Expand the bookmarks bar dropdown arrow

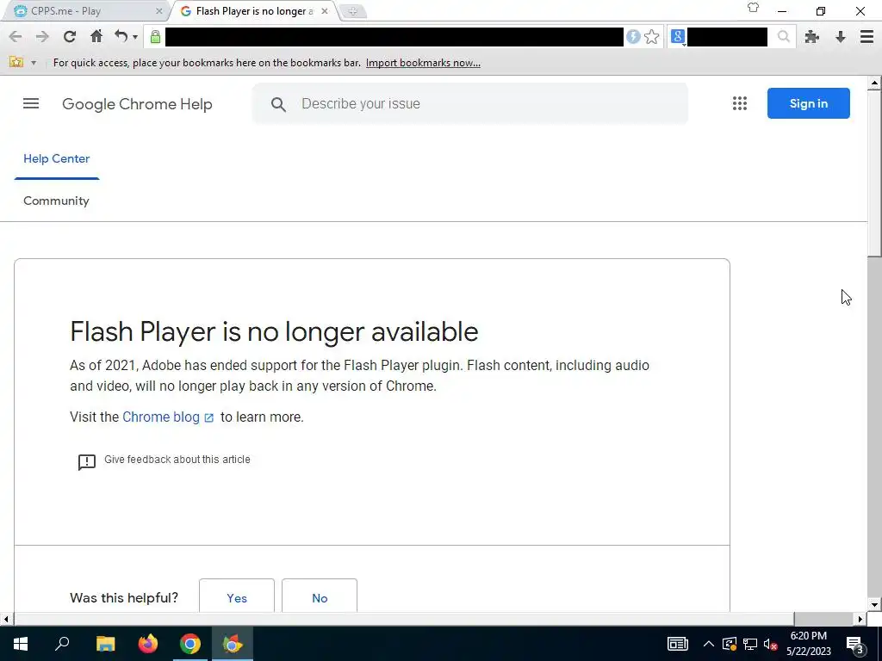(x=34, y=63)
